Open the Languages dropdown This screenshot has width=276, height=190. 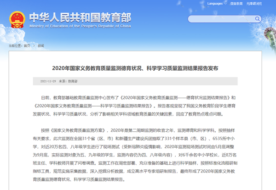(214, 4)
